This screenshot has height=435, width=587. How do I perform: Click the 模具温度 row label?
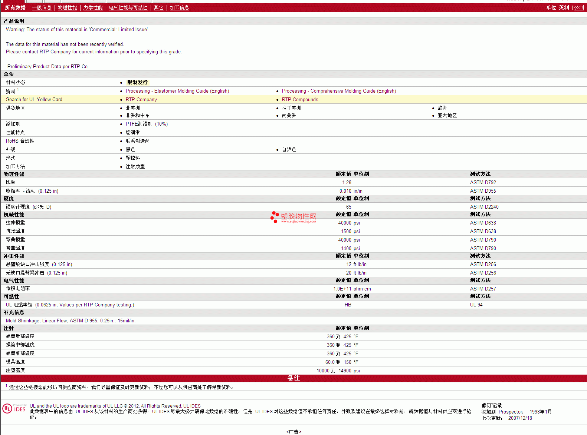pos(15,362)
